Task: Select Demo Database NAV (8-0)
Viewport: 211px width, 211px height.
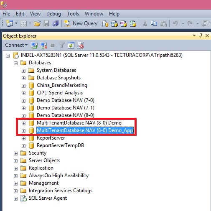Action: coord(66,115)
